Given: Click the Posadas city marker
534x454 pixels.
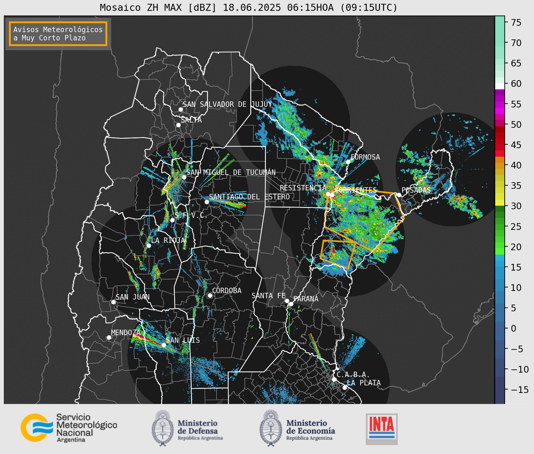Looking at the screenshot, I should 399,195.
